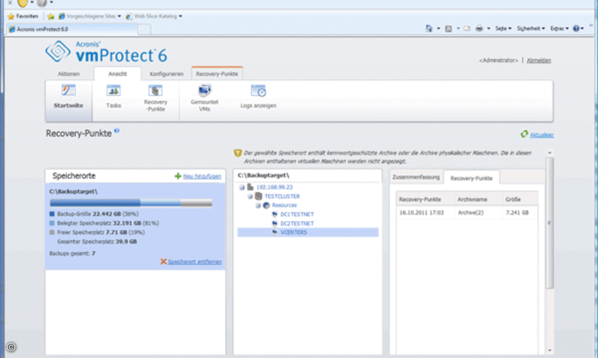This screenshot has width=598, height=358.
Task: Click the storage usage progress bar
Action: click(x=131, y=203)
